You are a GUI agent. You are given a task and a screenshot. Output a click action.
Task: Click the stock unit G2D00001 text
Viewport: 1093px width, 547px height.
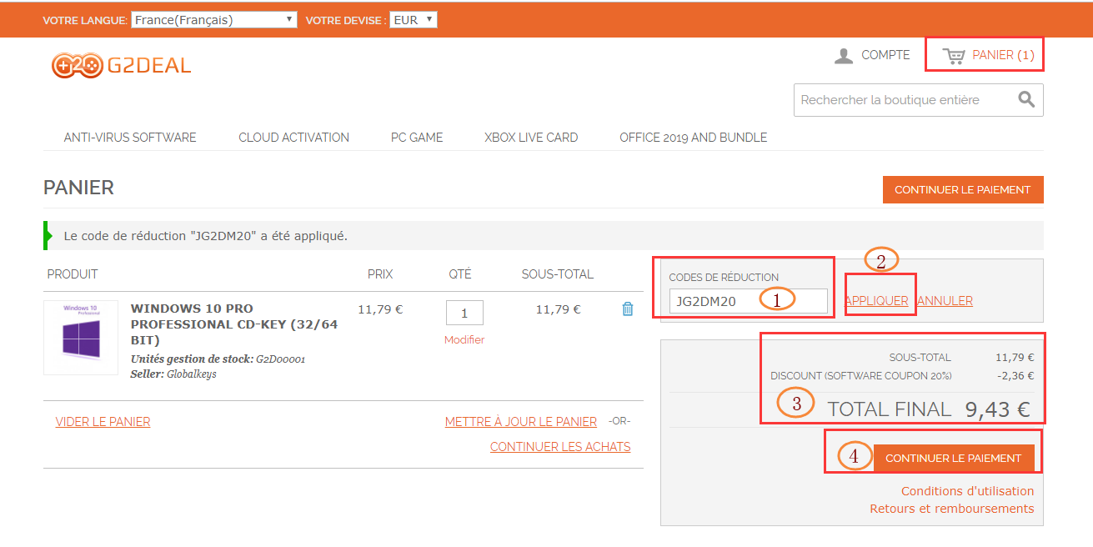tap(280, 359)
